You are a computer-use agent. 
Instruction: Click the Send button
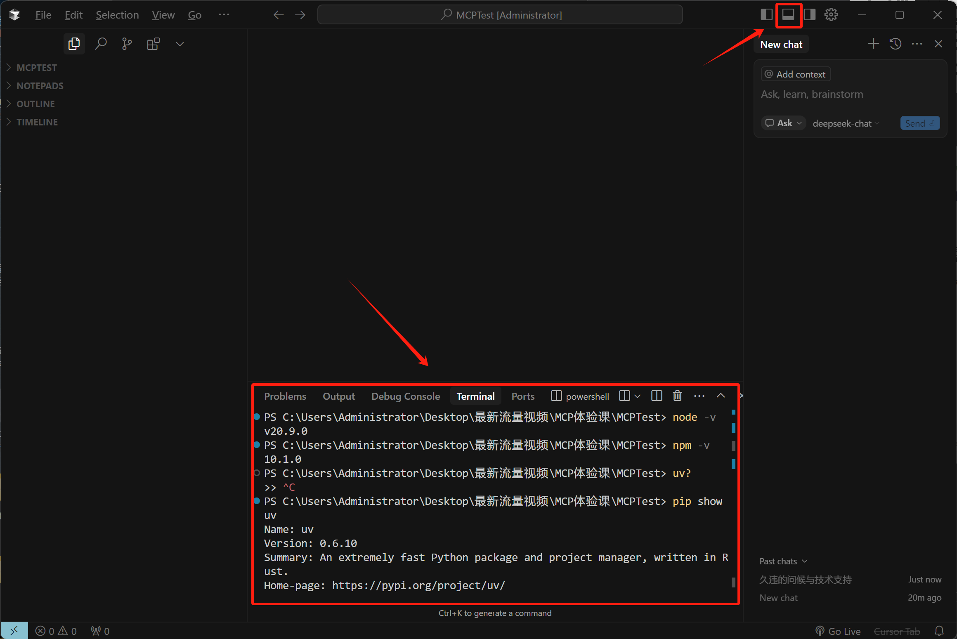920,123
